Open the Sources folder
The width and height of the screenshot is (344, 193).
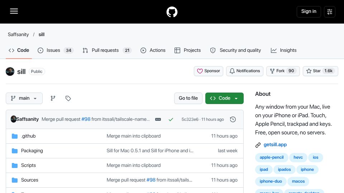point(30,180)
